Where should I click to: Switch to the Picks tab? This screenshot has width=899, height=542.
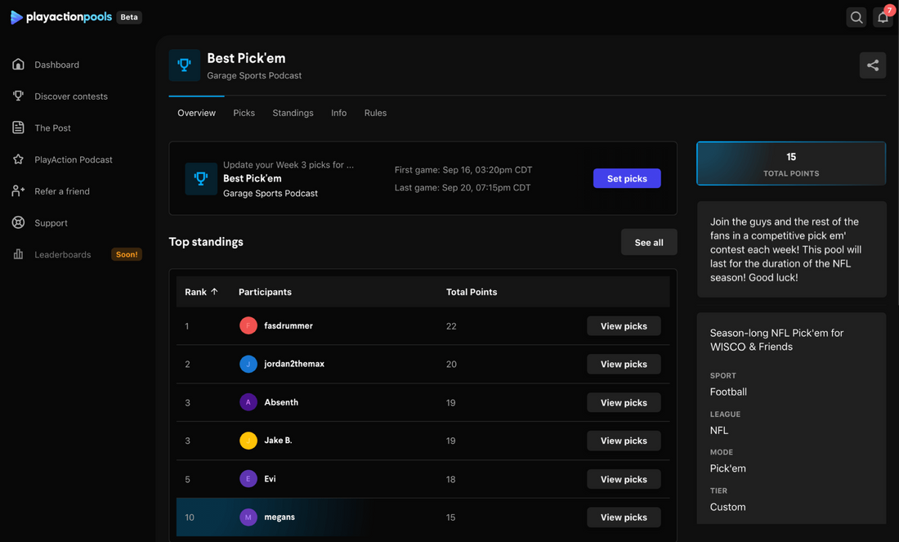[244, 113]
